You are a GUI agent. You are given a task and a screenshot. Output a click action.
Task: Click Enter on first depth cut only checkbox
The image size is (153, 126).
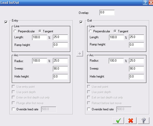[13, 97]
